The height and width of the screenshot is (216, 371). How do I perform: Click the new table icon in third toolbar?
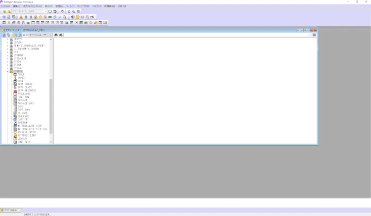[4, 23]
